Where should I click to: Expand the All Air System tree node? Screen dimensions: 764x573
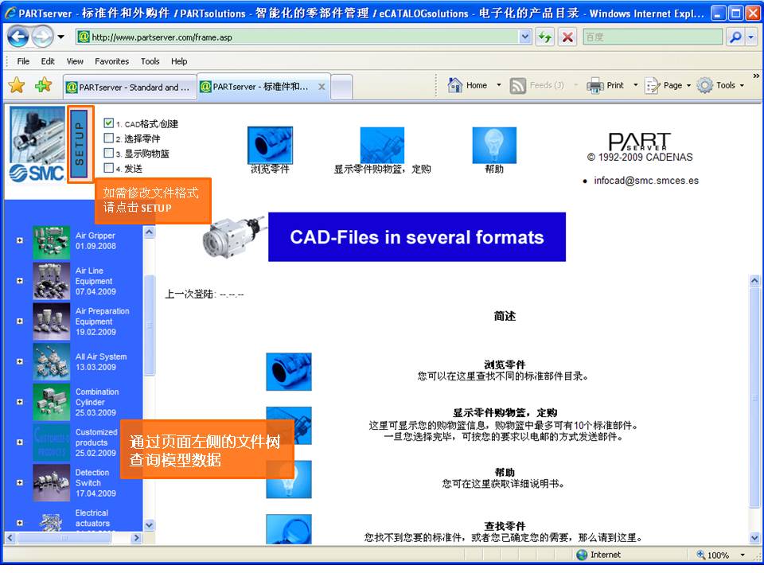[x=19, y=362]
